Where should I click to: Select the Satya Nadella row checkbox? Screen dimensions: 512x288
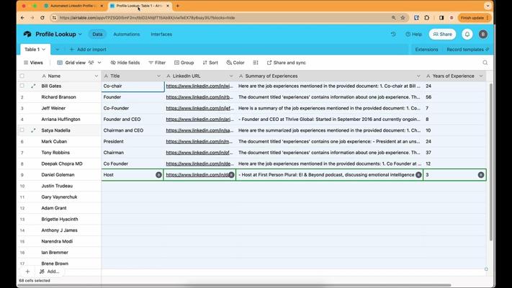[x=22, y=130]
